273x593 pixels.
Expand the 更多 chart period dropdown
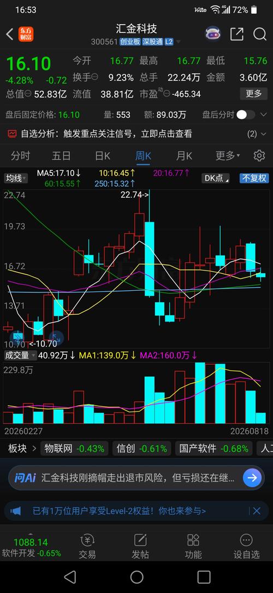[227, 156]
